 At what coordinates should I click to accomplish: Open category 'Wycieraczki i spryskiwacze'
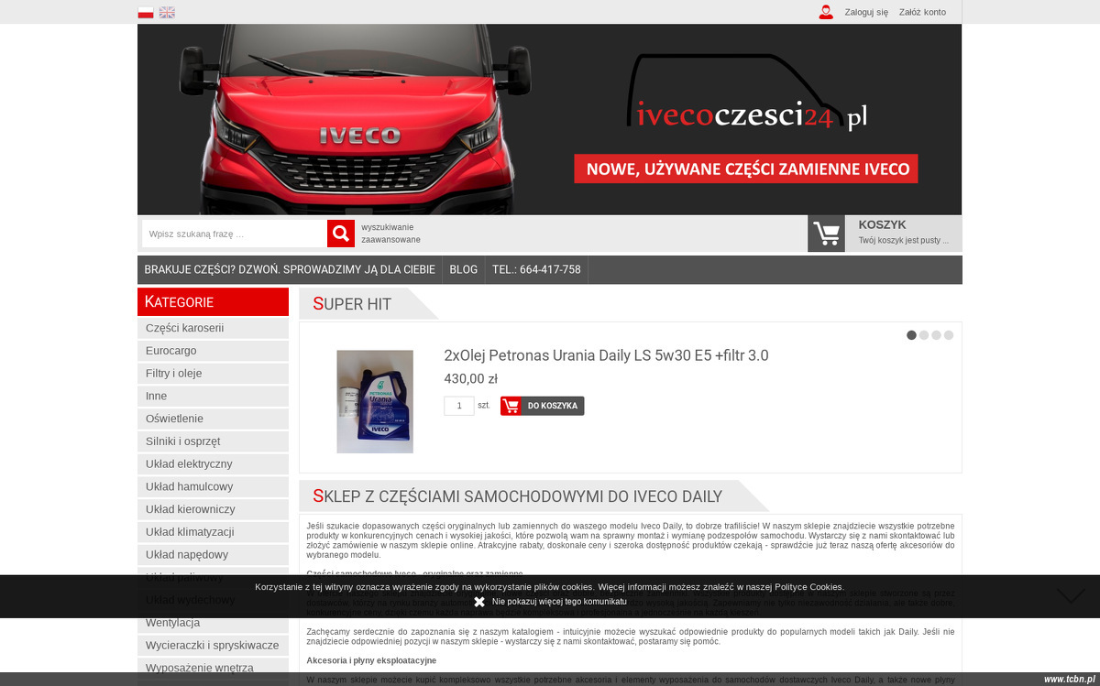click(x=213, y=646)
